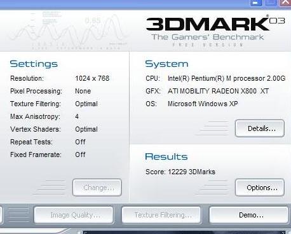Click the Vertex Shaders 'Optimal' value
This screenshot has width=291, height=234.
coord(86,129)
